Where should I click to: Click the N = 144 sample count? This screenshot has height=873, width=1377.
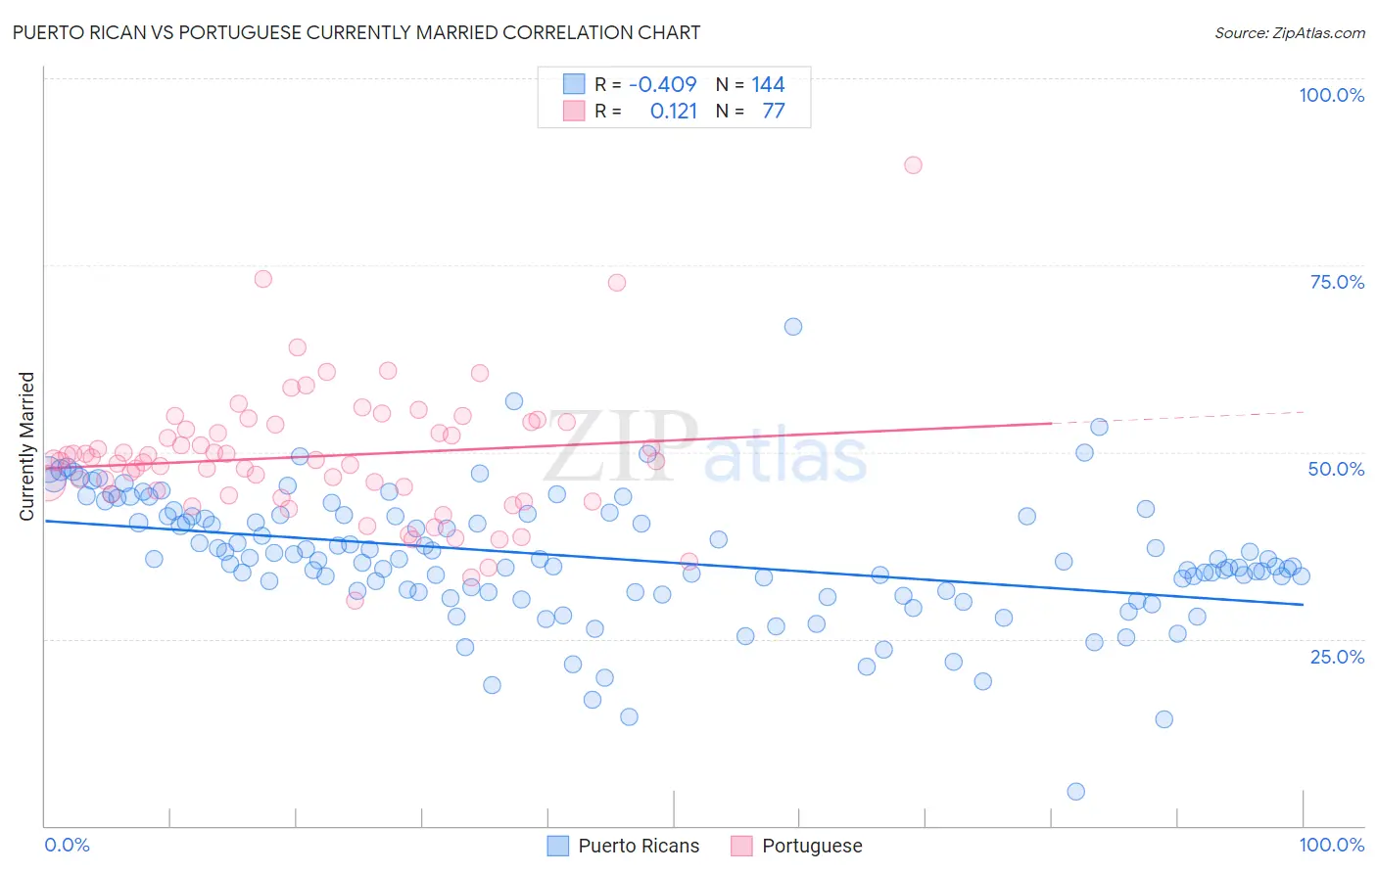(750, 84)
